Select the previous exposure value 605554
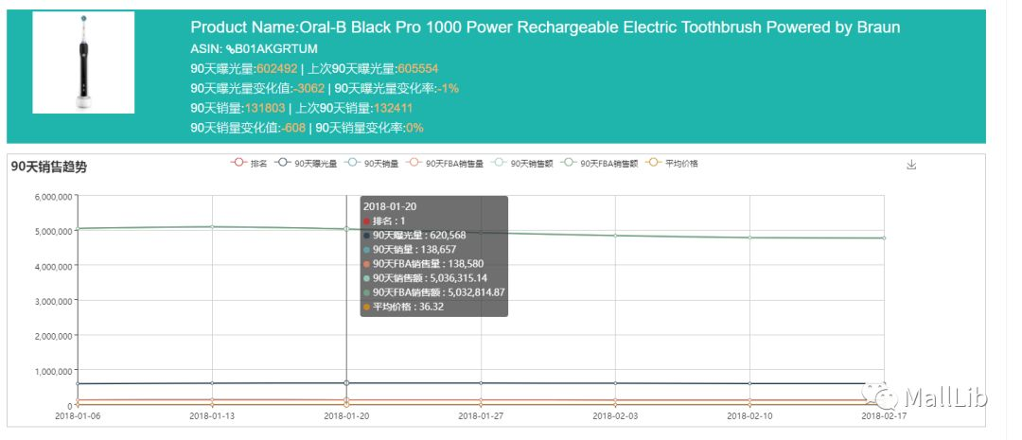Viewport: 1022px width, 440px height. click(x=418, y=68)
